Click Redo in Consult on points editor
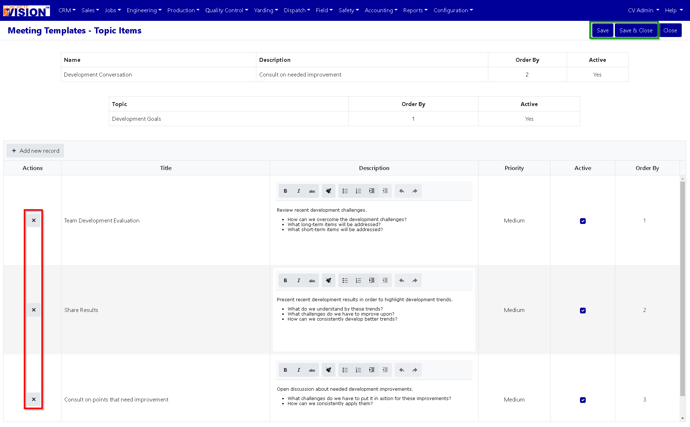Image resolution: width=690 pixels, height=427 pixels. pyautogui.click(x=415, y=370)
